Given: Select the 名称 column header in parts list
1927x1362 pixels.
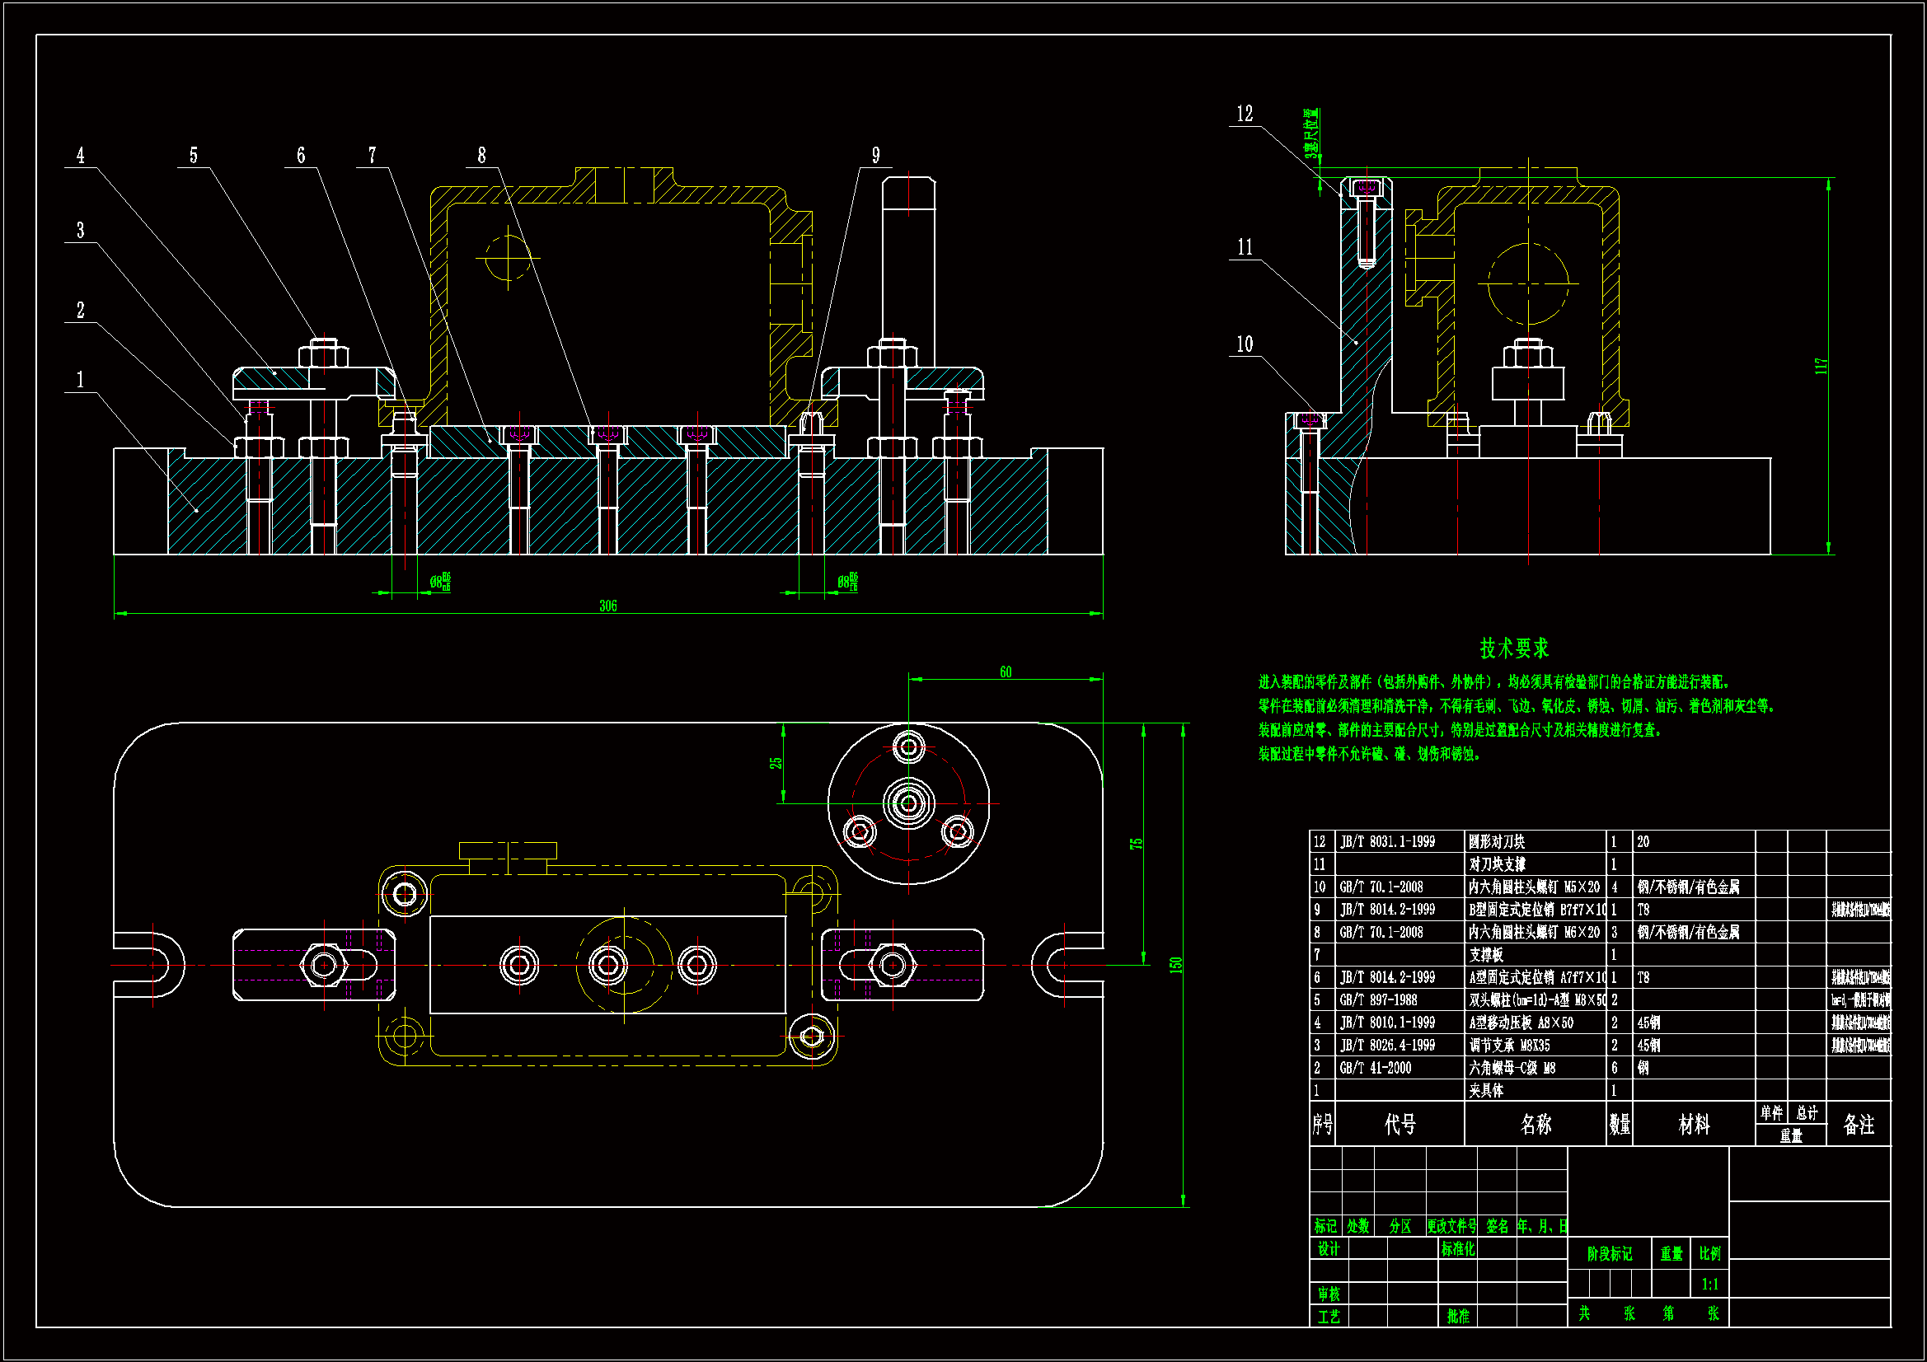Looking at the screenshot, I should (1535, 1125).
